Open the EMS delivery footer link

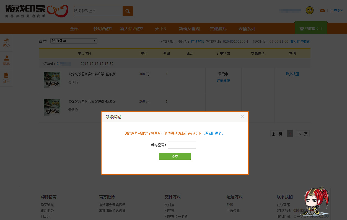click(230, 205)
